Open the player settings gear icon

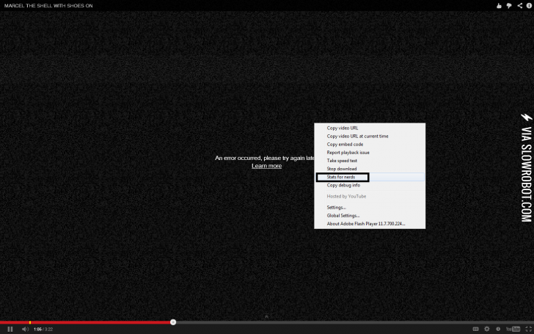click(486, 329)
